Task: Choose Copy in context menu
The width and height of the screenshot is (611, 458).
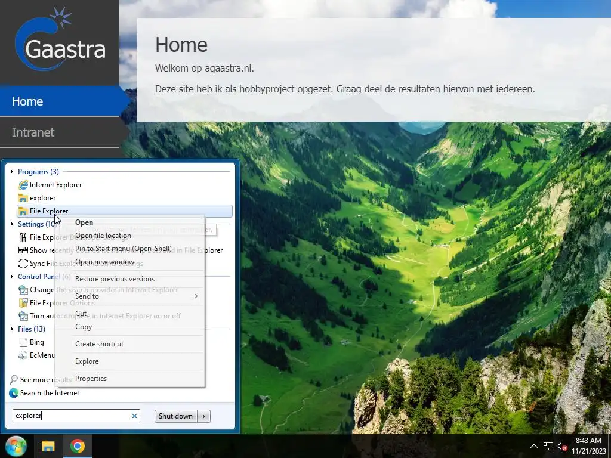Action: (129, 327)
